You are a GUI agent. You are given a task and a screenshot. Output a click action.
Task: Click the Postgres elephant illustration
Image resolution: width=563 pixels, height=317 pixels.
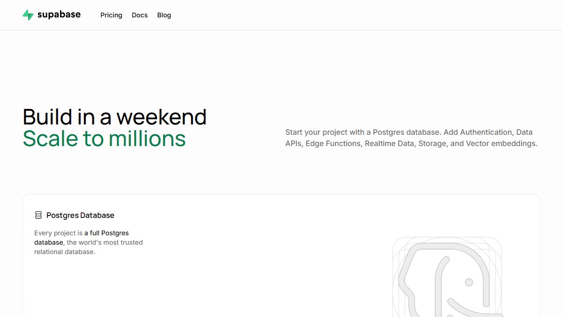[x=447, y=277]
